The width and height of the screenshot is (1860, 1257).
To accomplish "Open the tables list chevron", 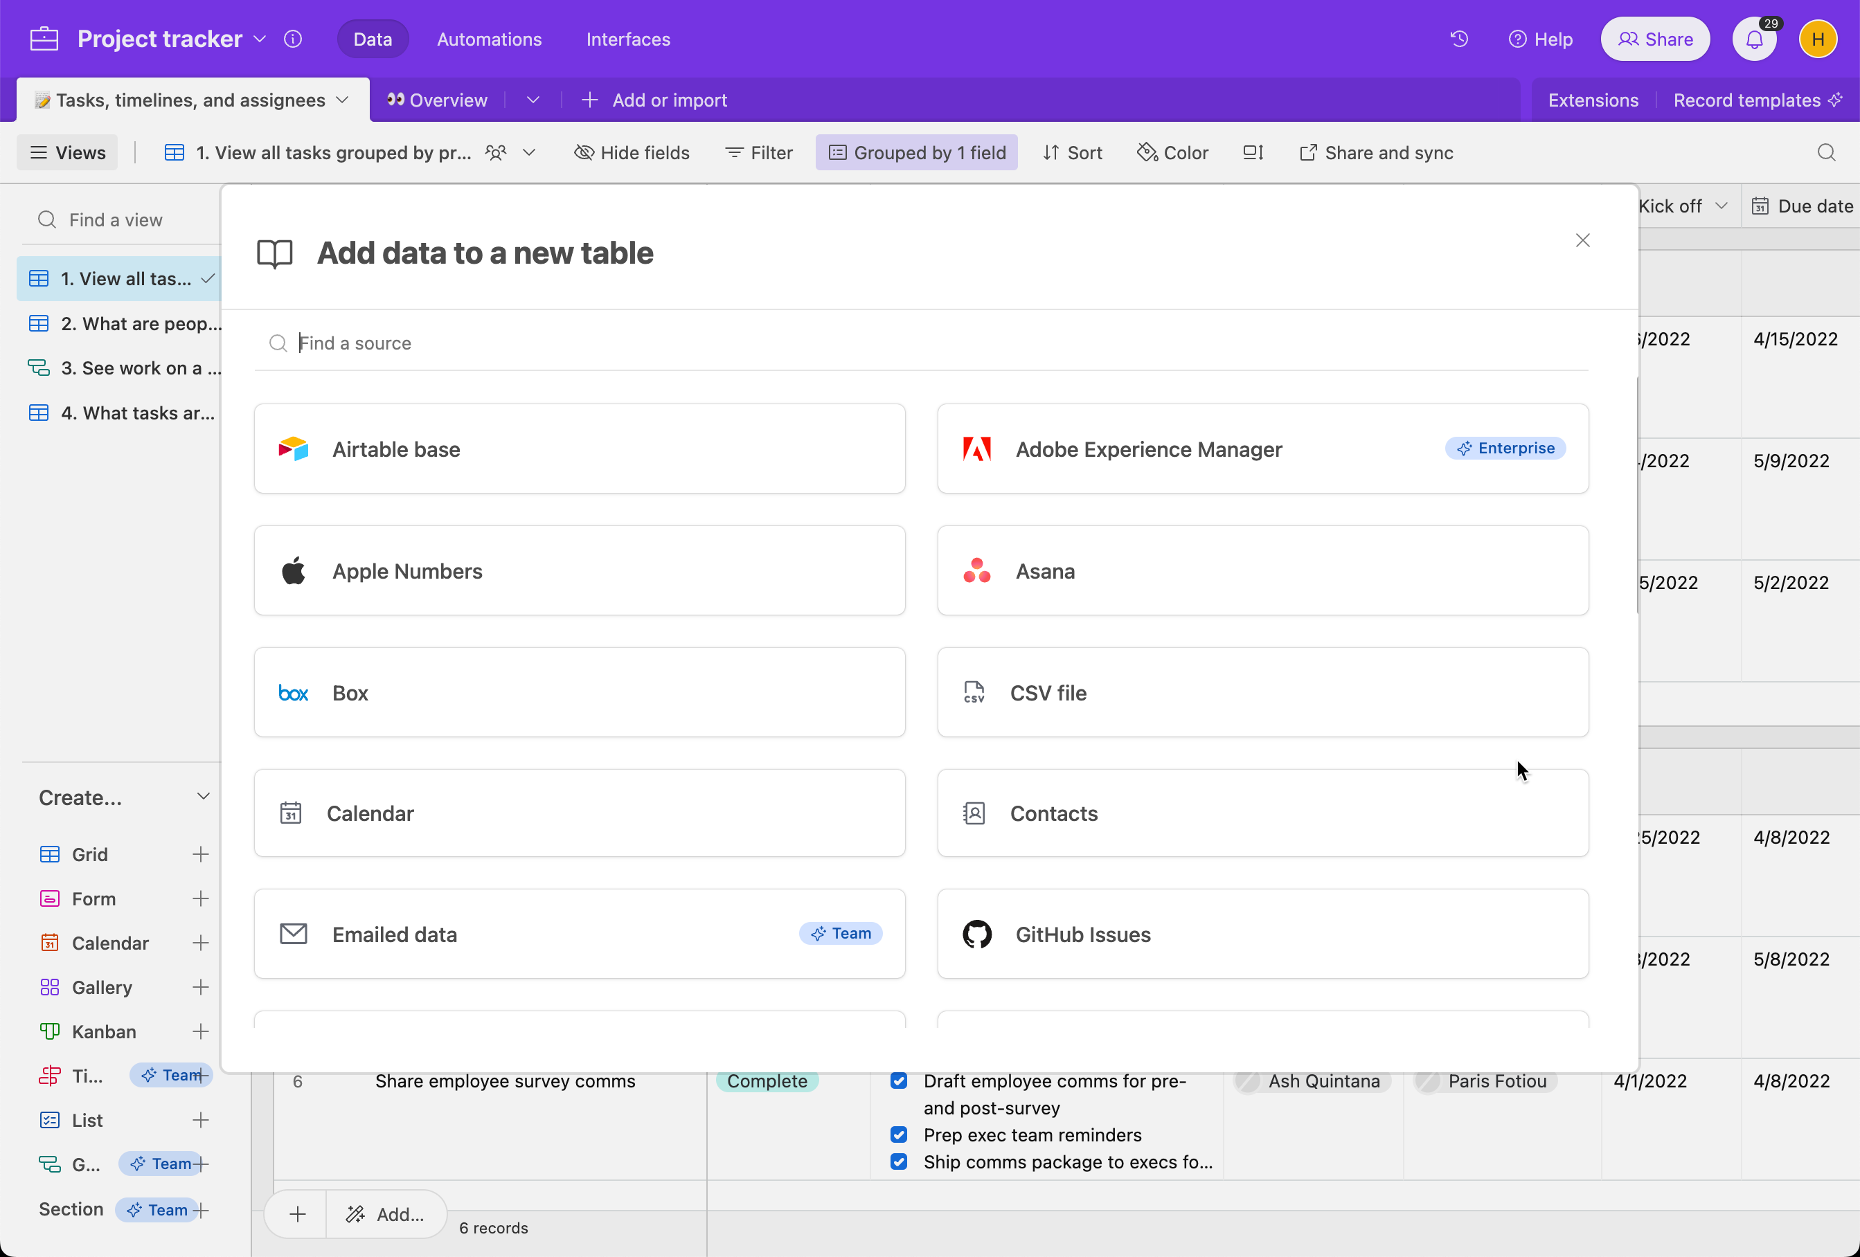I will click(x=533, y=100).
